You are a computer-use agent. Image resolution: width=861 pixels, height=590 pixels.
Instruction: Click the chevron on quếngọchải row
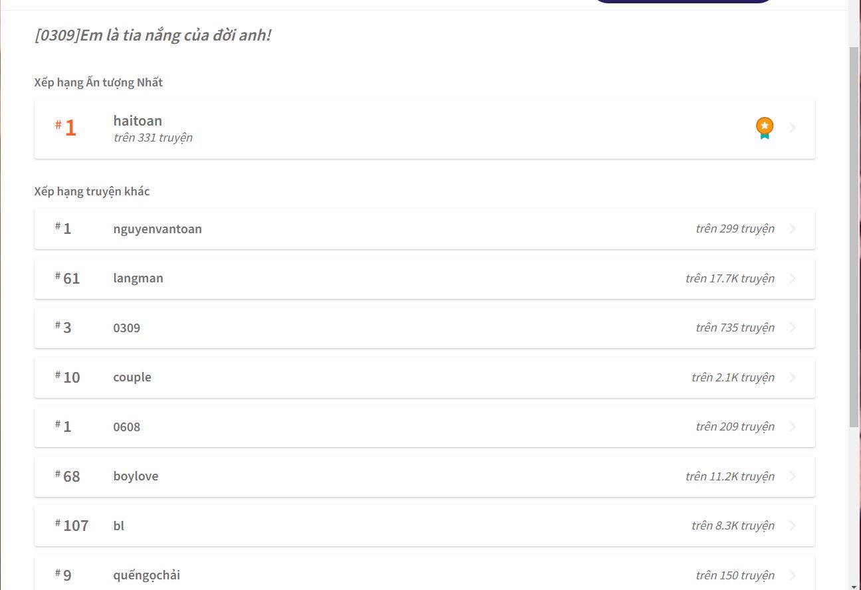tap(792, 575)
